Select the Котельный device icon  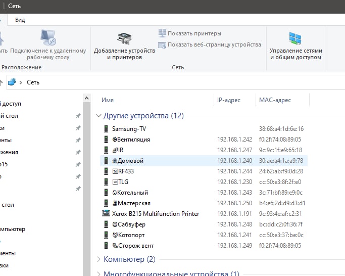106,192
